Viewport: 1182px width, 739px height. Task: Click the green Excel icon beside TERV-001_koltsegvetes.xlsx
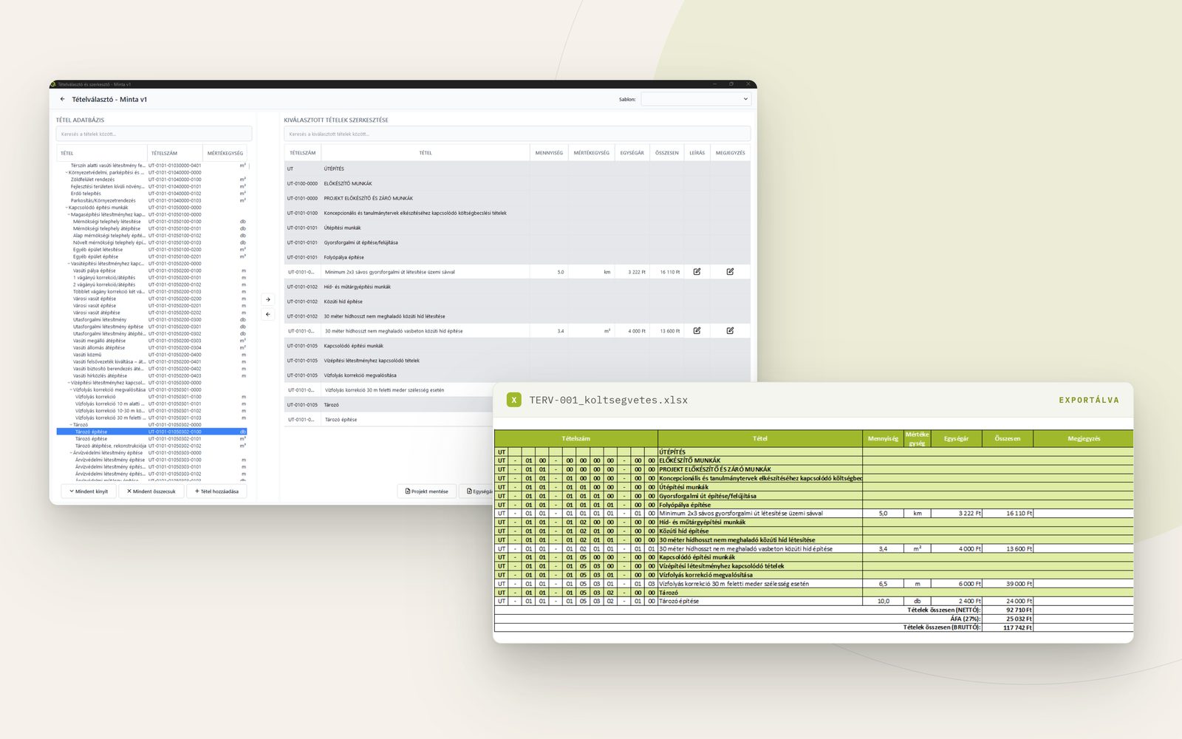514,400
